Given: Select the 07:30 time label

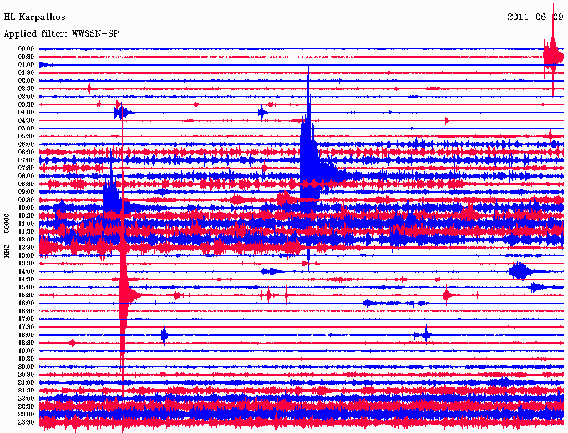Looking at the screenshot, I should click(x=26, y=168).
